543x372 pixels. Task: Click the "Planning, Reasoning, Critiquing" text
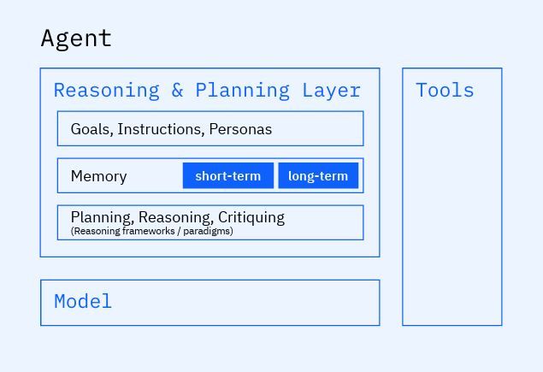click(177, 217)
